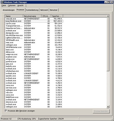114x121 pixels.
Task: Click 'Zugesicherter Speicher: 2562M' status entry
Action: pos(58,119)
